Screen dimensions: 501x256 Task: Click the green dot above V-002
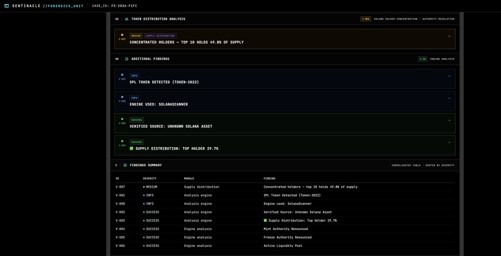[122, 119]
